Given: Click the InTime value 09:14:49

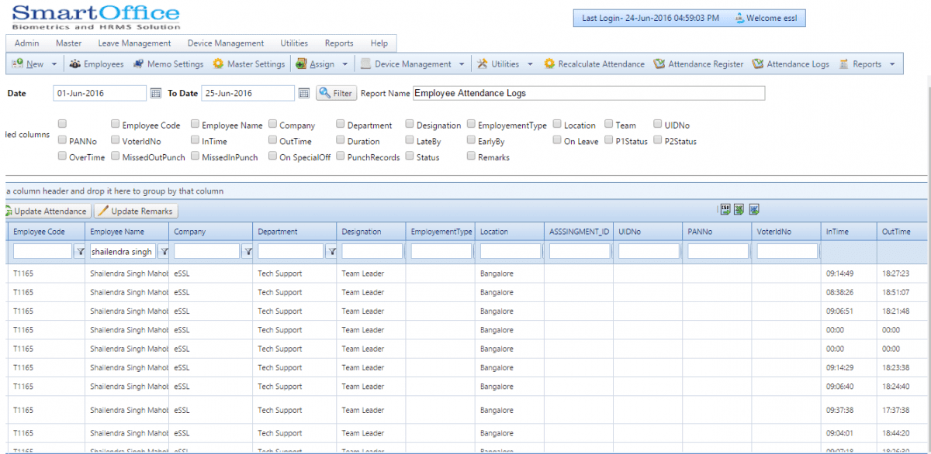Looking at the screenshot, I should click(x=840, y=273).
